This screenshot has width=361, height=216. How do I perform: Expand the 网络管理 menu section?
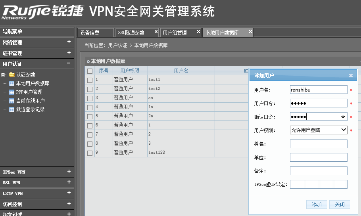click(69, 42)
